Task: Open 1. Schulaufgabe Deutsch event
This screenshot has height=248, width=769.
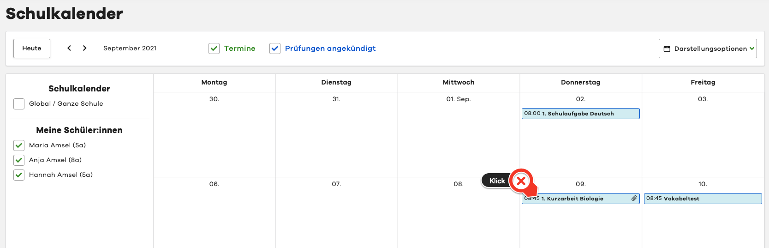Action: tap(580, 114)
